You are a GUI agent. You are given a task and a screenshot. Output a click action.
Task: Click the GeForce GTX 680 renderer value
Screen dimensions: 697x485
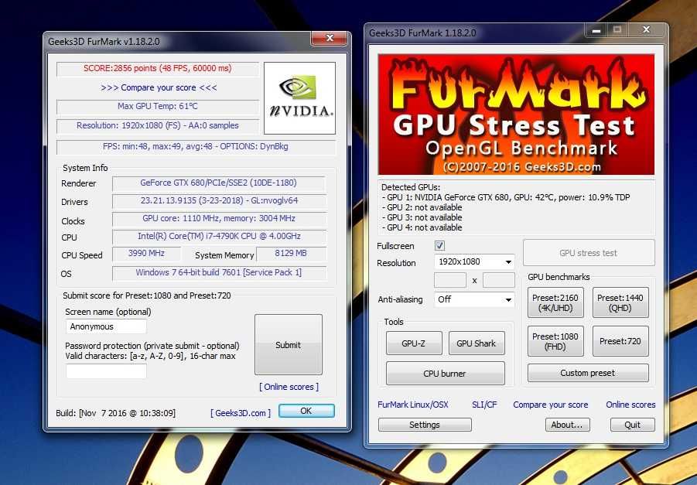219,183
